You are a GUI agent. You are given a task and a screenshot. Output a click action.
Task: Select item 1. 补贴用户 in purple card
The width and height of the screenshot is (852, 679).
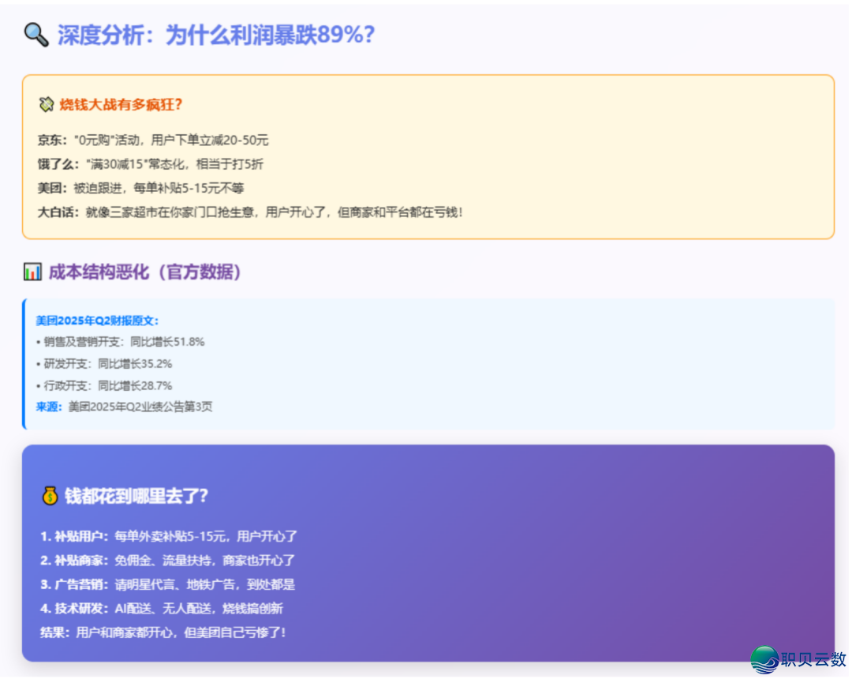click(169, 537)
